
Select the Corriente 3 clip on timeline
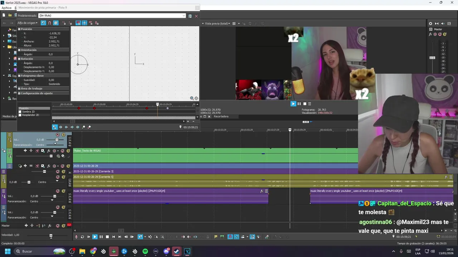coord(215,171)
